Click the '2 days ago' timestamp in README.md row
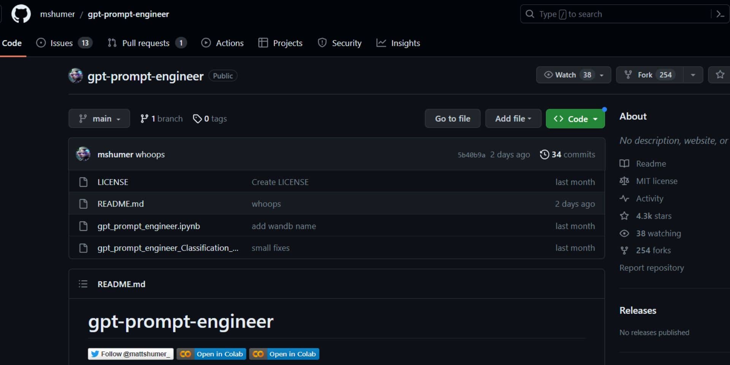The image size is (730, 365). pyautogui.click(x=575, y=204)
